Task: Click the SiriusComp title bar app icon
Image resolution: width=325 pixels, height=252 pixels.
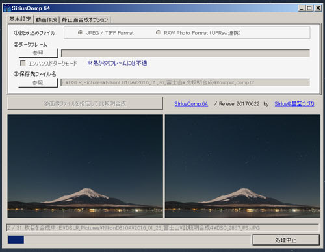Action: [7, 8]
